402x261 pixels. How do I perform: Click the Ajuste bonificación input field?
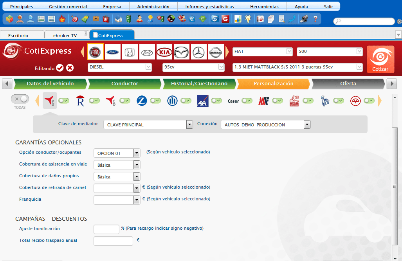106,229
